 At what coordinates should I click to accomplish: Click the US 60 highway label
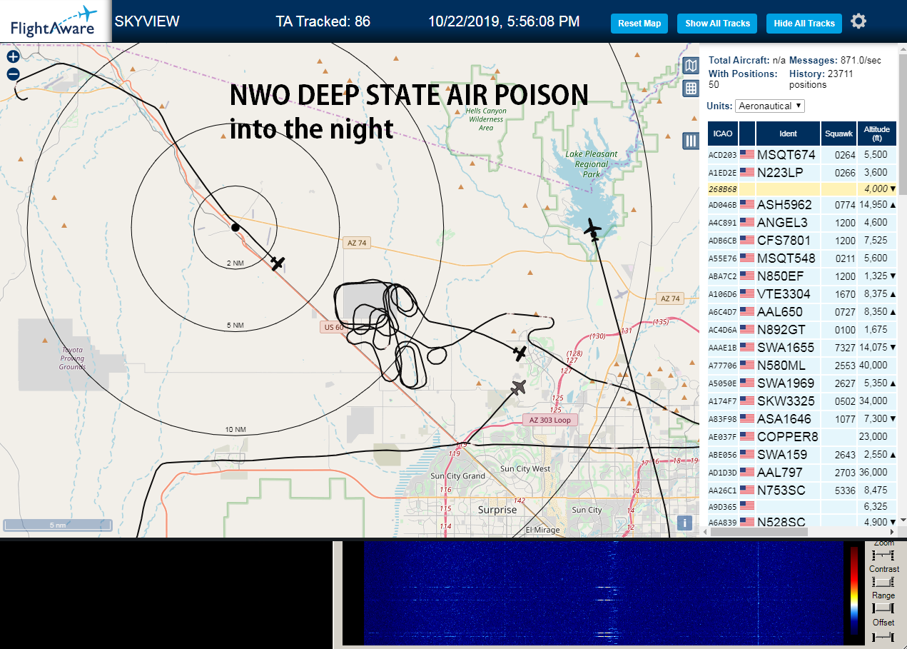coord(335,327)
